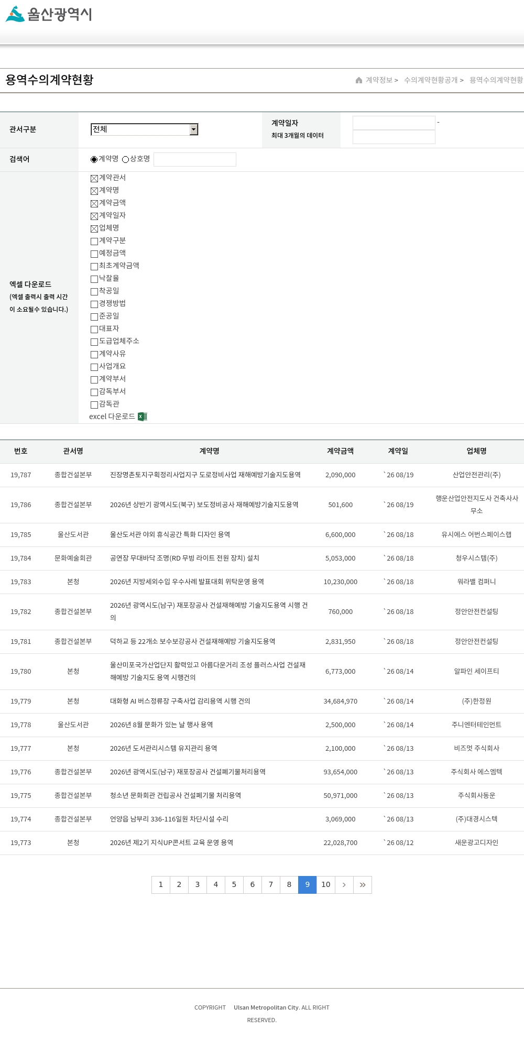Enable the 낙찰율 checkbox
524x1041 pixels.
click(94, 279)
